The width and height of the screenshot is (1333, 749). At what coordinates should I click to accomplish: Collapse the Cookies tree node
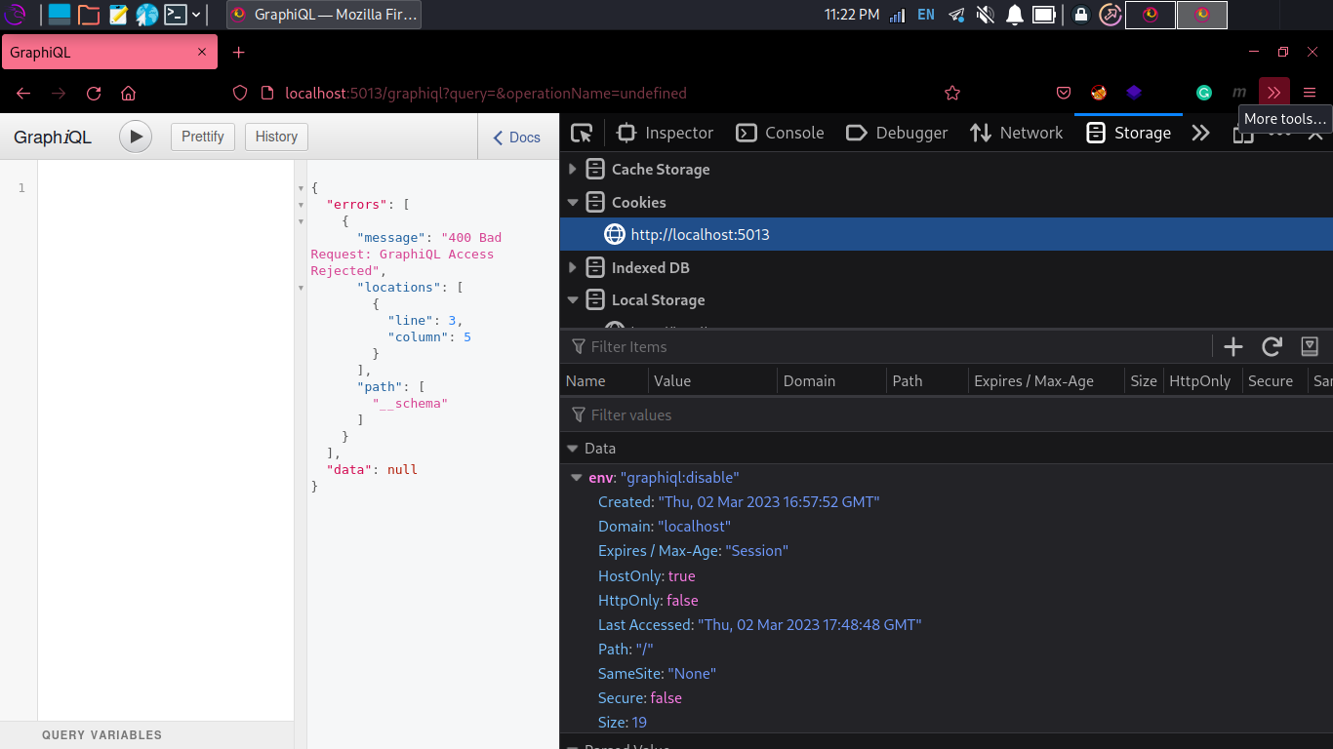[573, 203]
